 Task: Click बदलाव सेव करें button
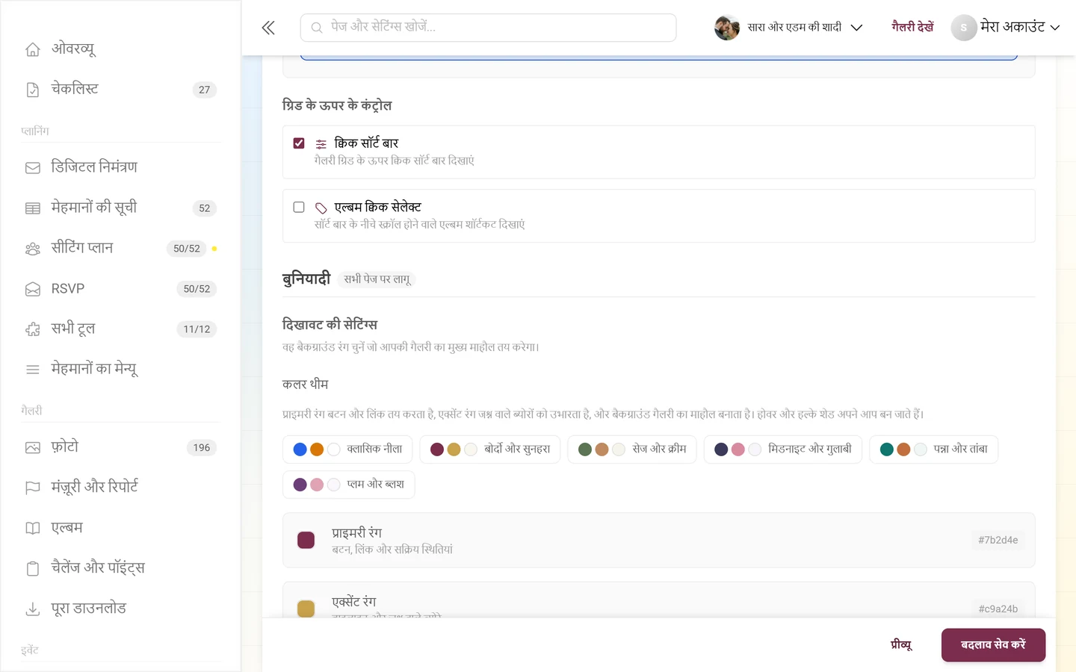click(993, 645)
